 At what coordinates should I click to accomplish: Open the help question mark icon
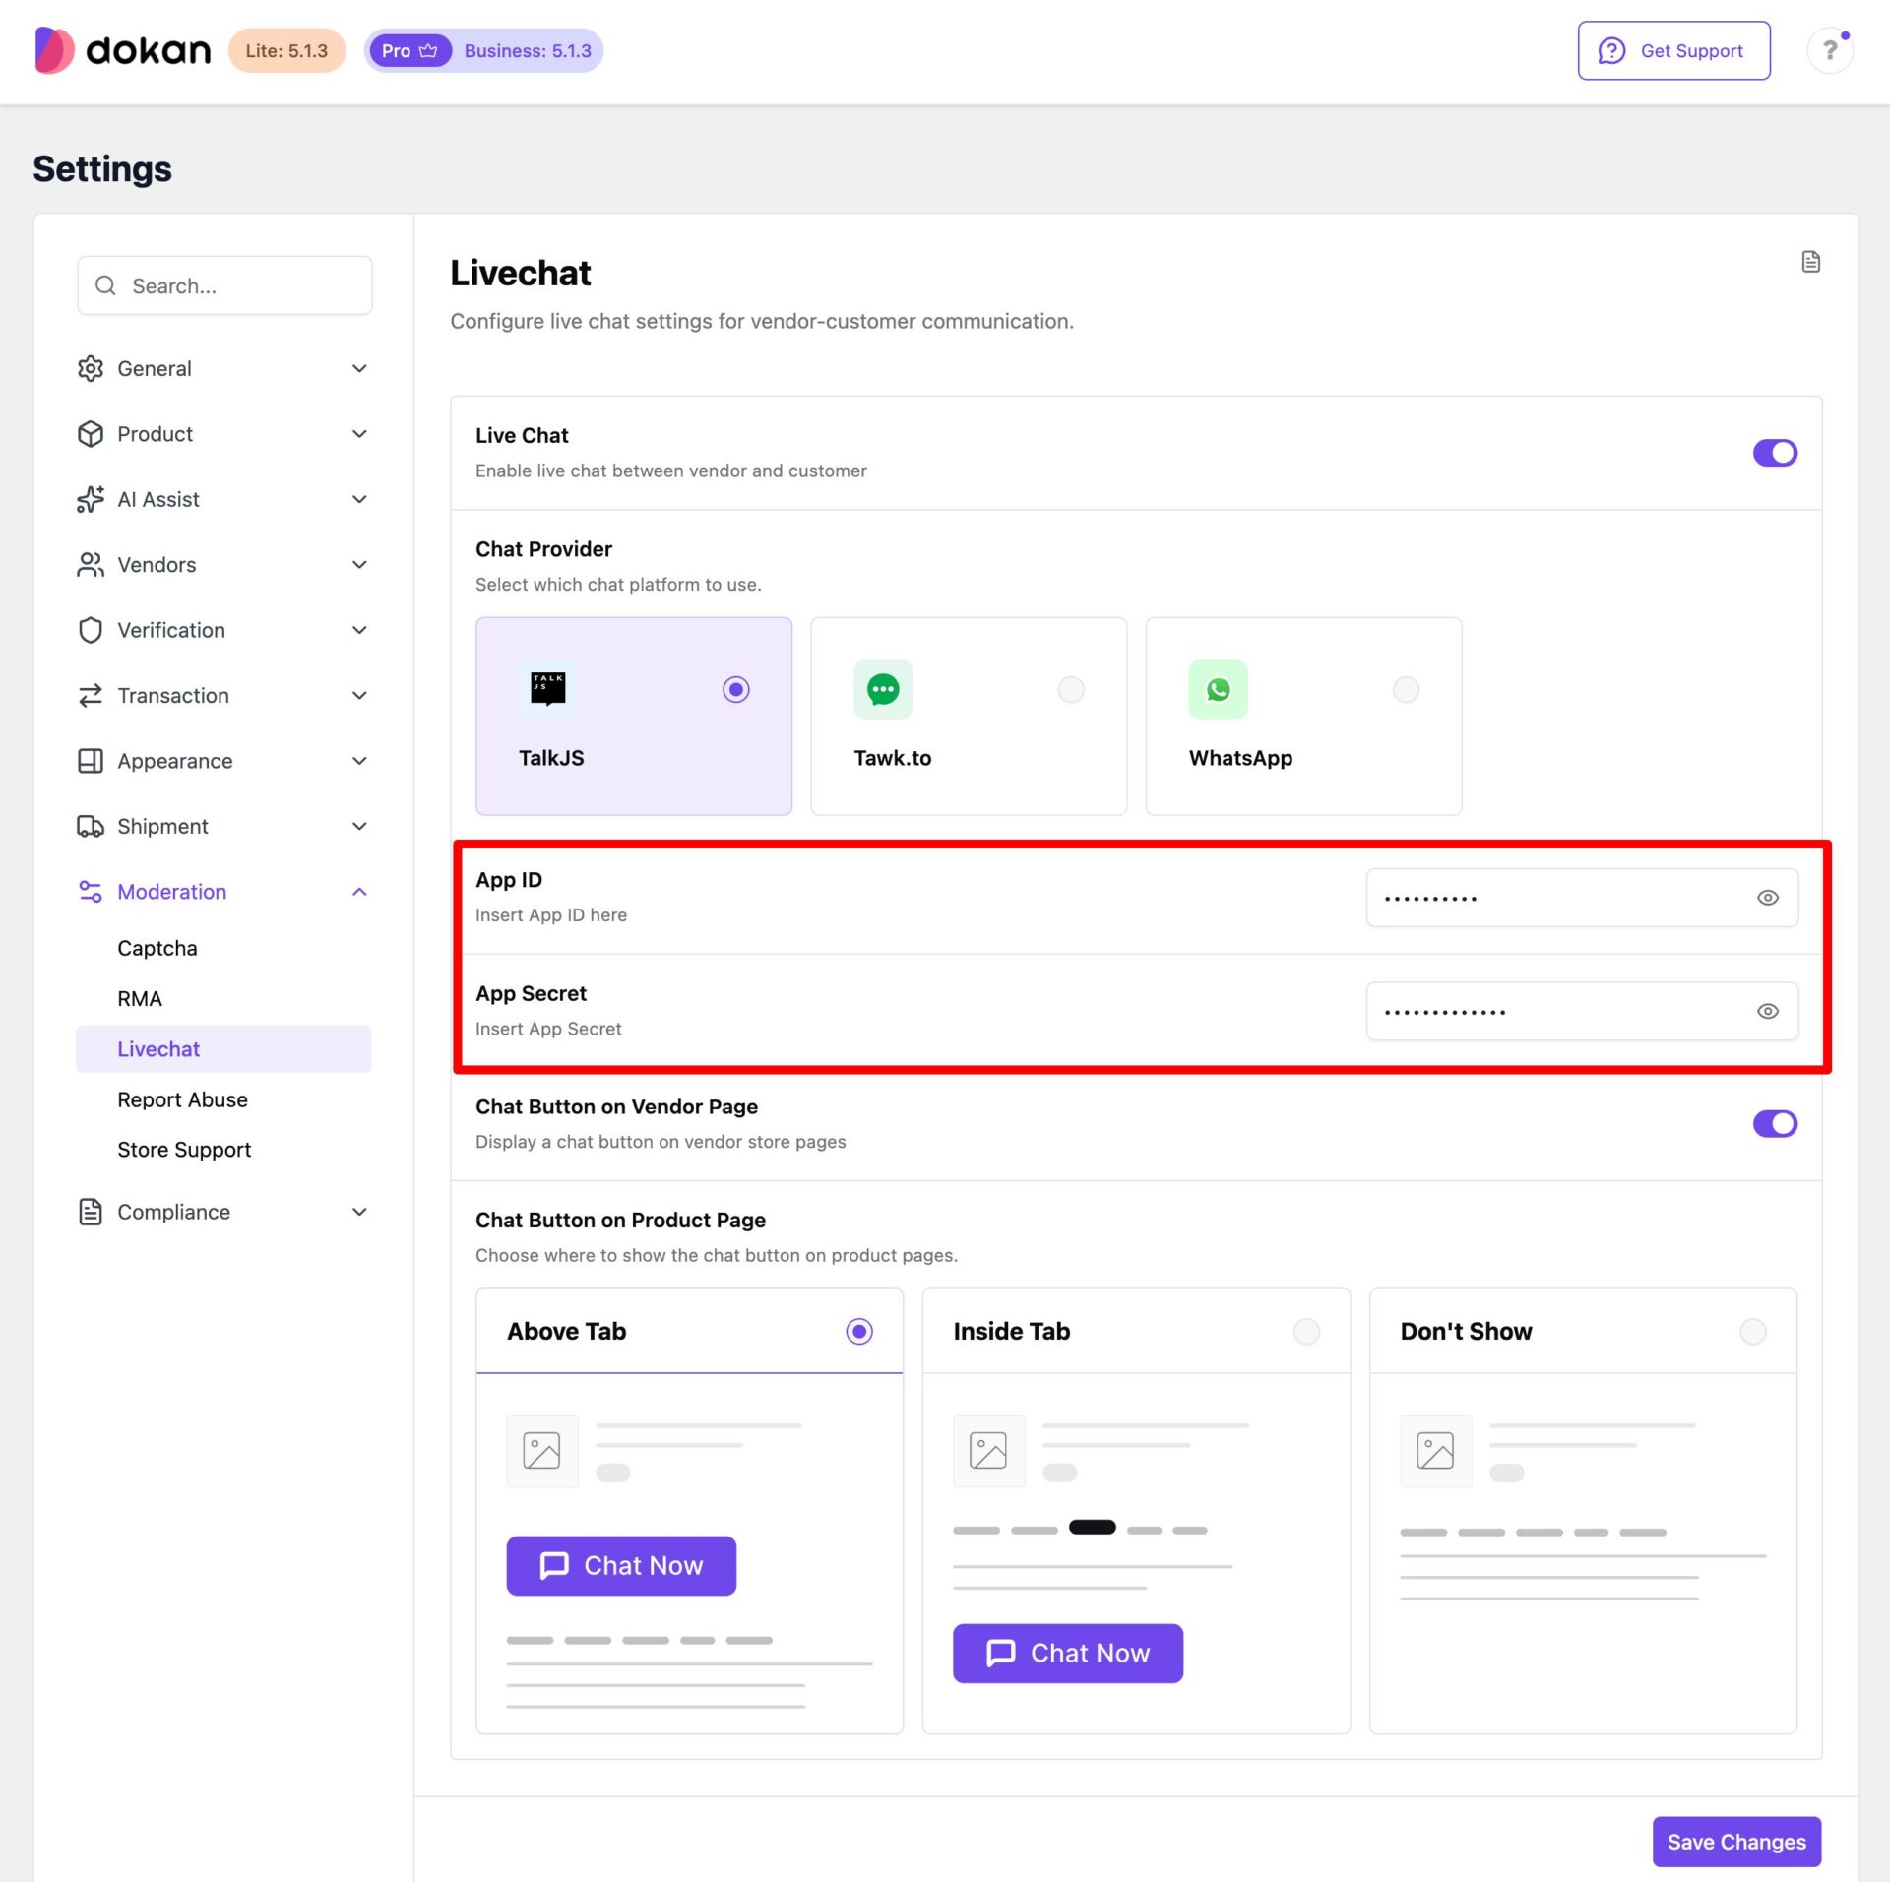coord(1830,50)
